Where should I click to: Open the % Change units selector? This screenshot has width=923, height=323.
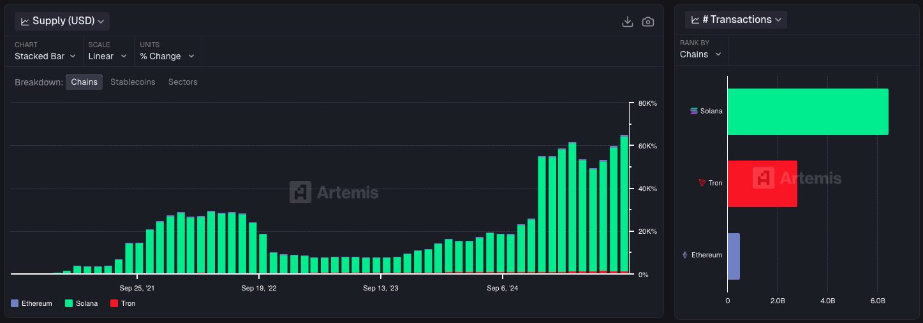click(x=167, y=56)
